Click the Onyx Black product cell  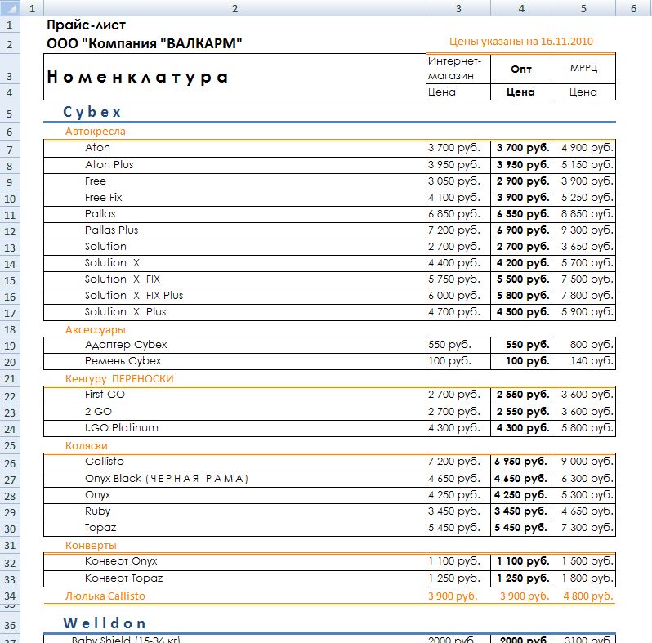coord(235,479)
